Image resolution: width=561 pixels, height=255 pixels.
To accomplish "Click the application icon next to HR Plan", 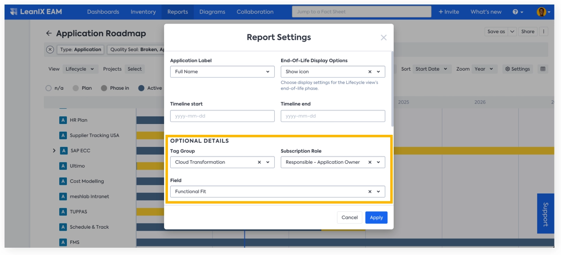I will tap(63, 120).
